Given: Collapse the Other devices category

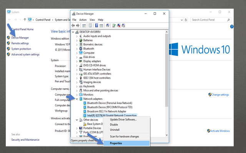Looking at the screenshot, I should pos(77,120).
